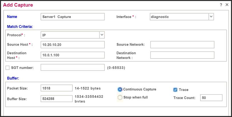Open the Protocol dropdown arrow
Viewport: 232px width, 117px height.
(x=102, y=35)
